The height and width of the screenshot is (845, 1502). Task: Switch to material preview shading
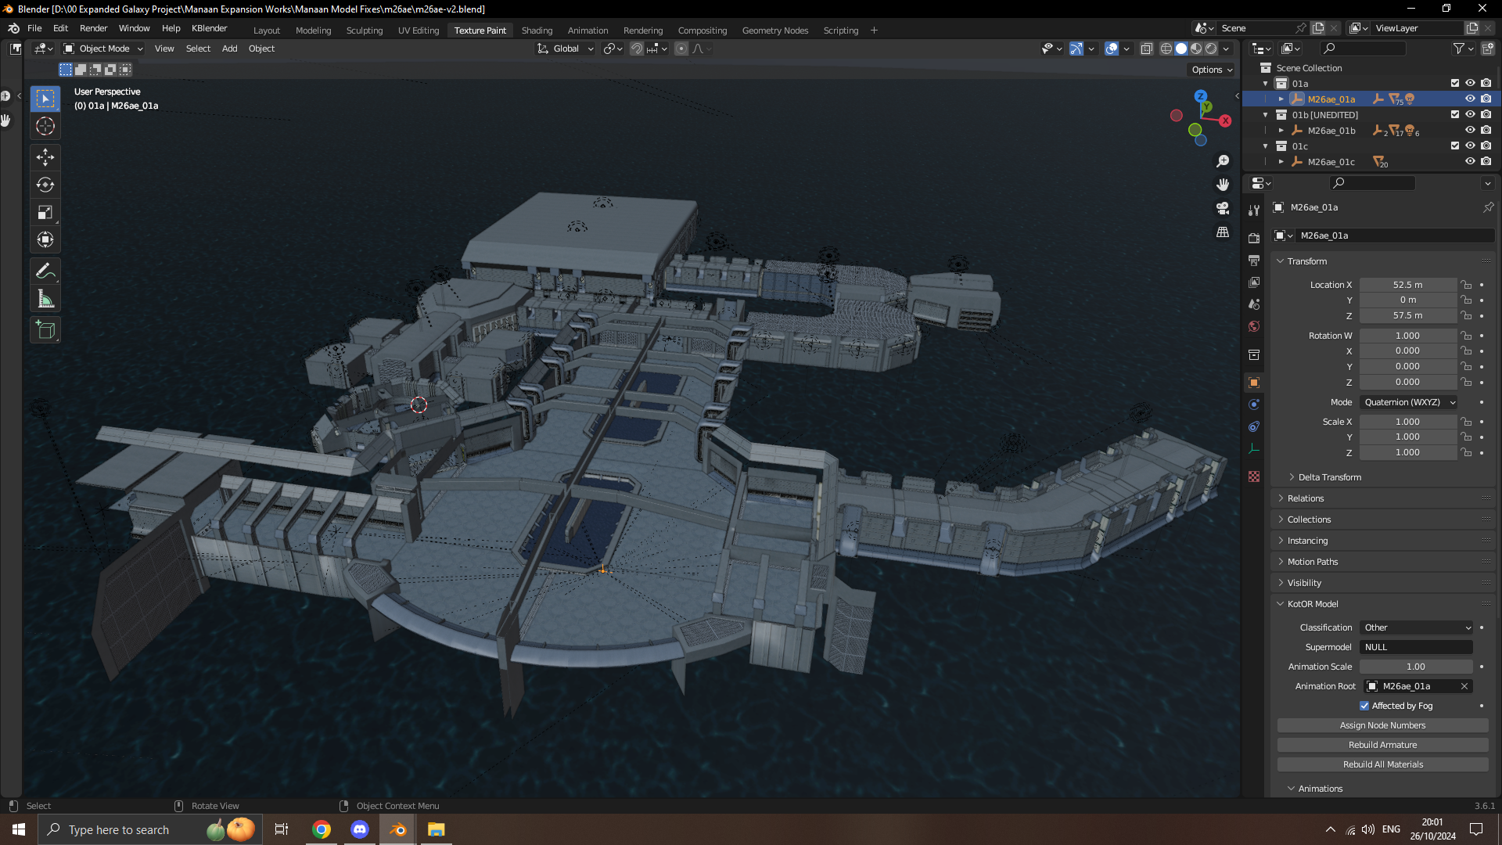click(x=1196, y=49)
